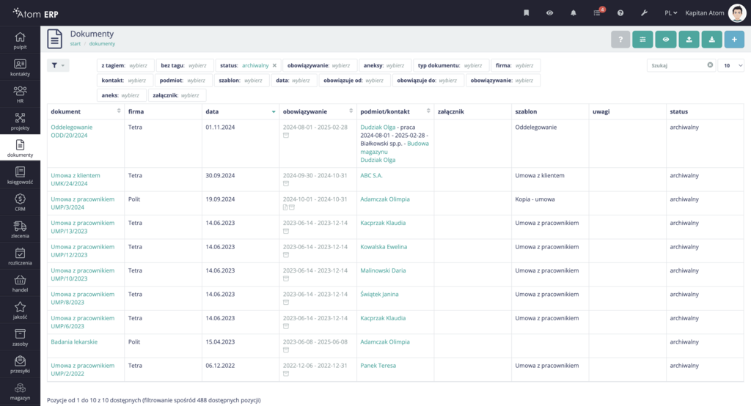Open projekty module in sidebar
The image size is (751, 406).
tap(20, 121)
